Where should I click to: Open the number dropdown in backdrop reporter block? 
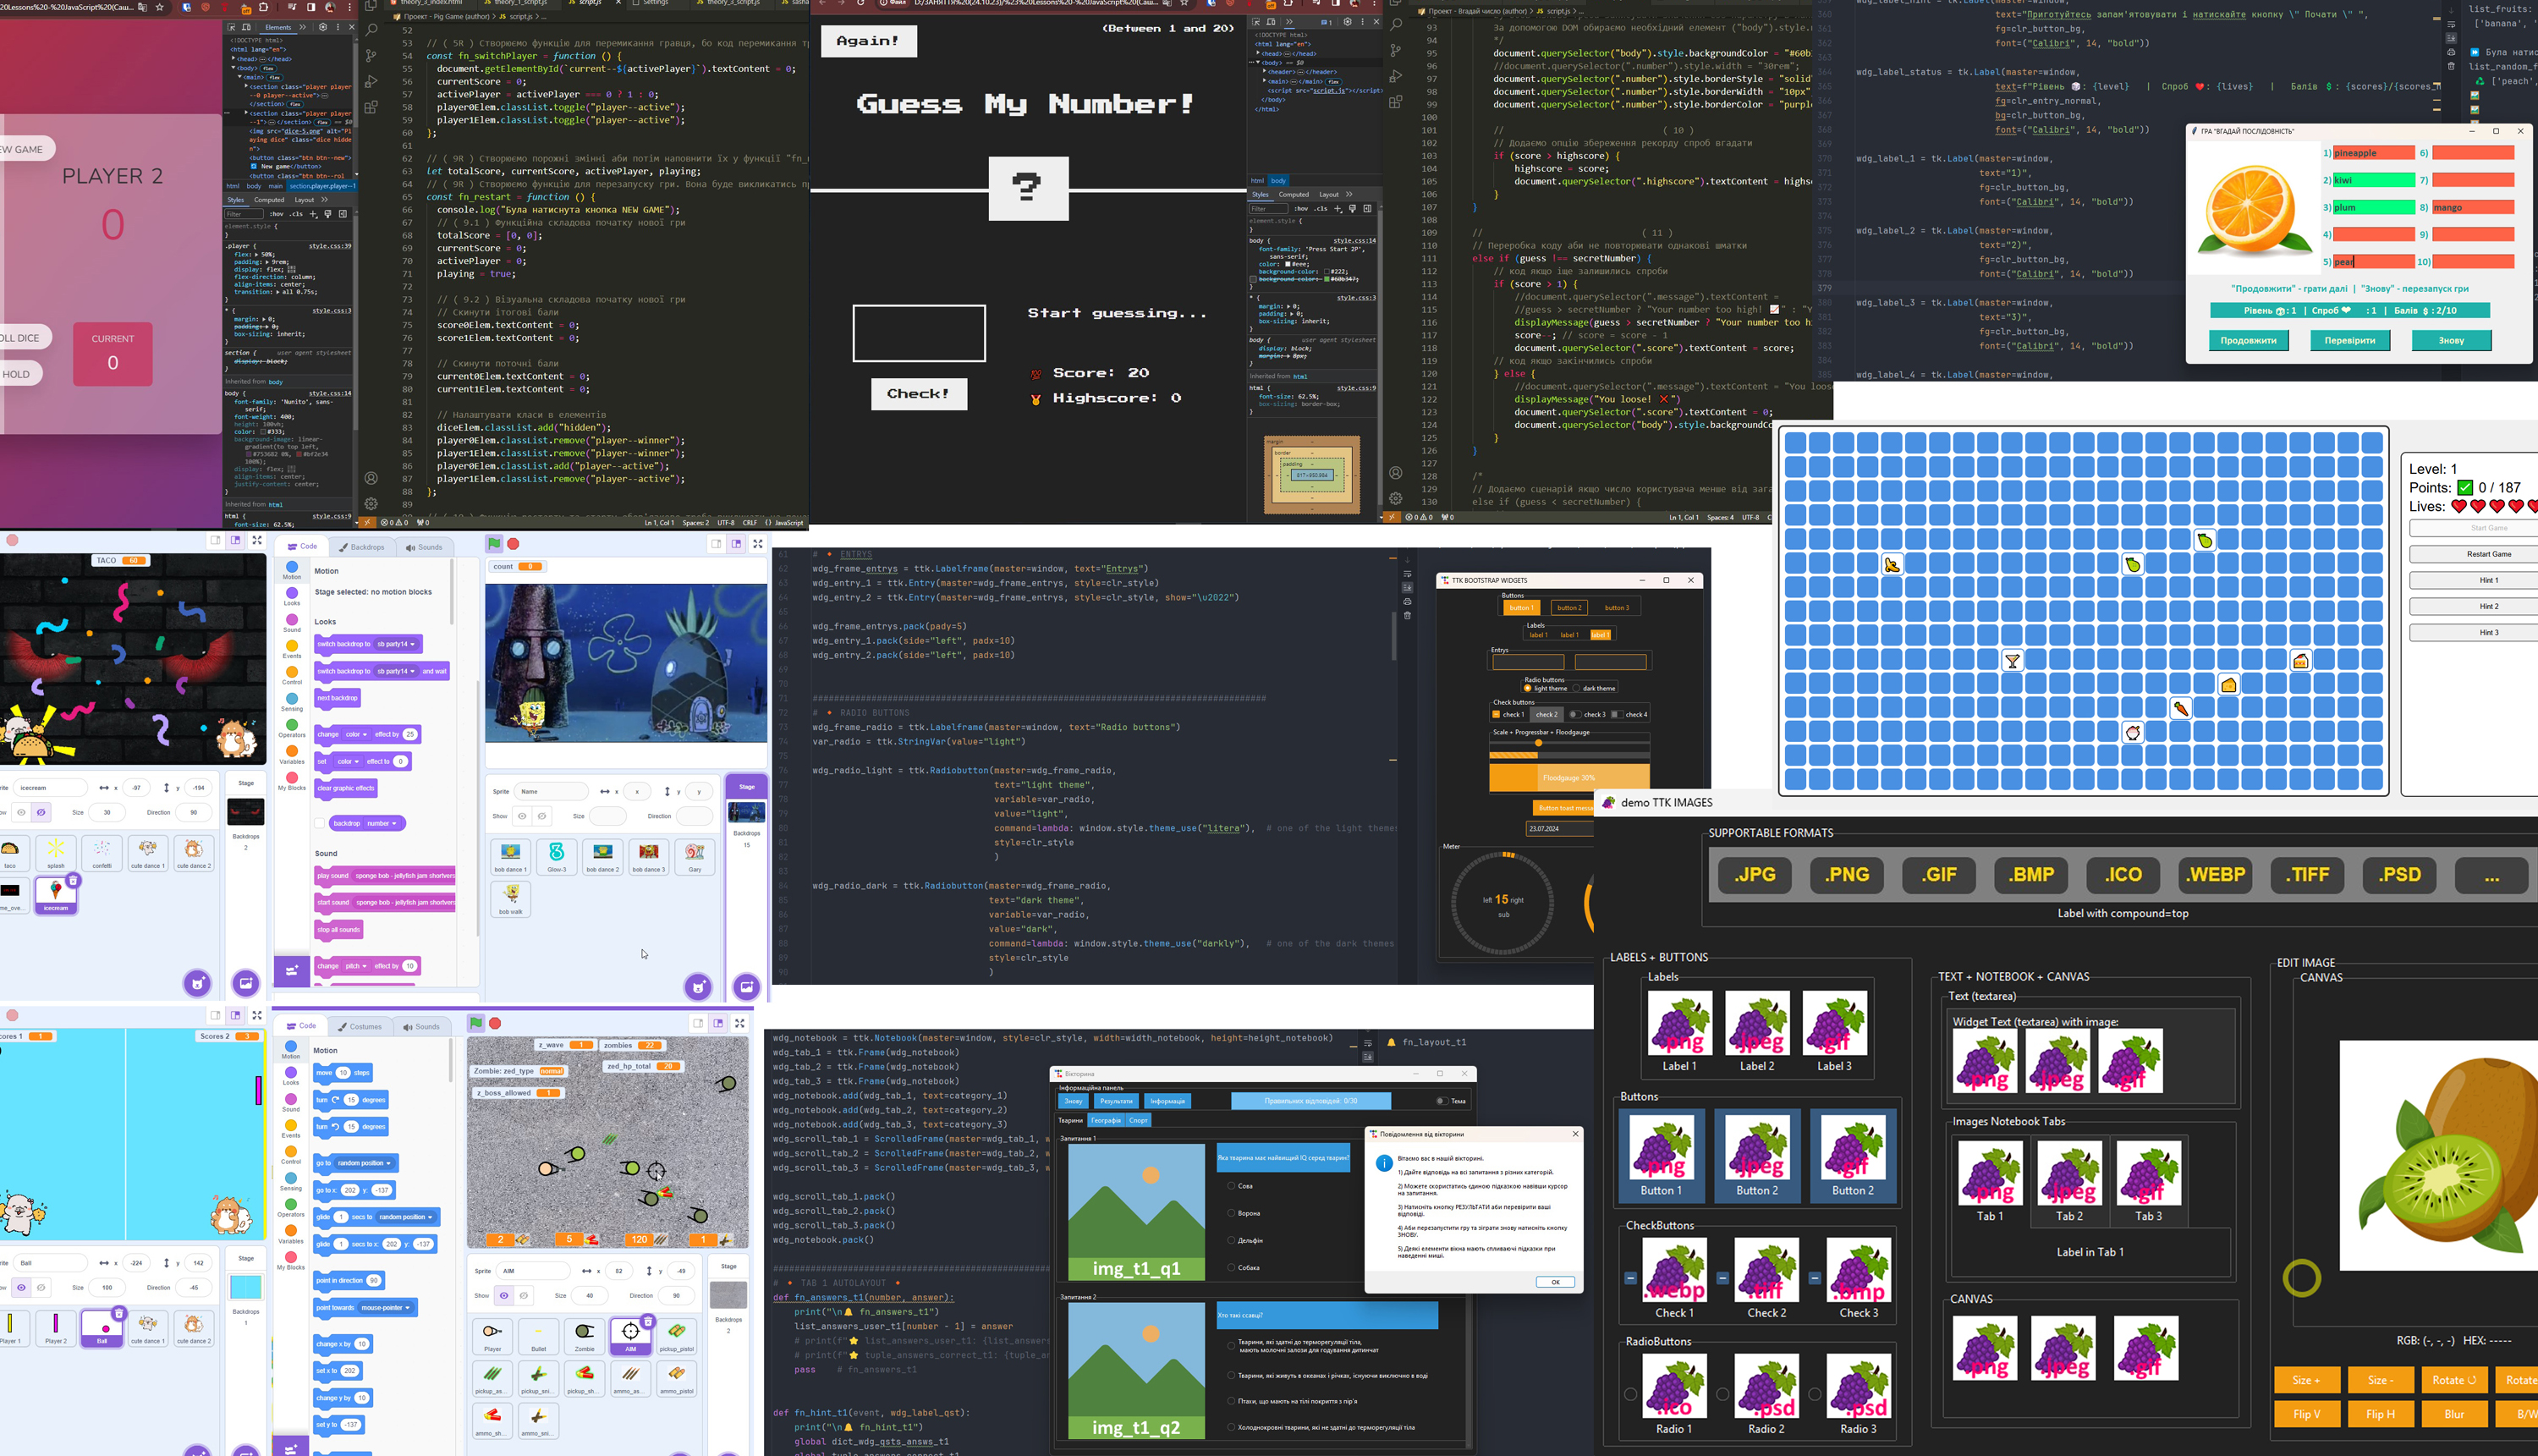pos(381,823)
